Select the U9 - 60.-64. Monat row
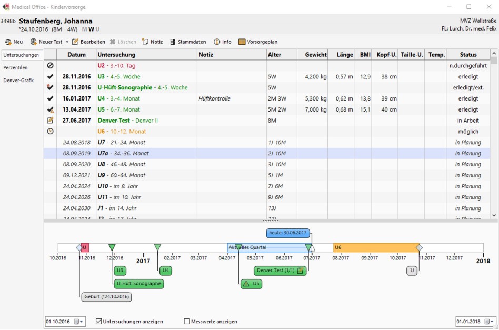The height and width of the screenshot is (330, 499). tap(267, 175)
